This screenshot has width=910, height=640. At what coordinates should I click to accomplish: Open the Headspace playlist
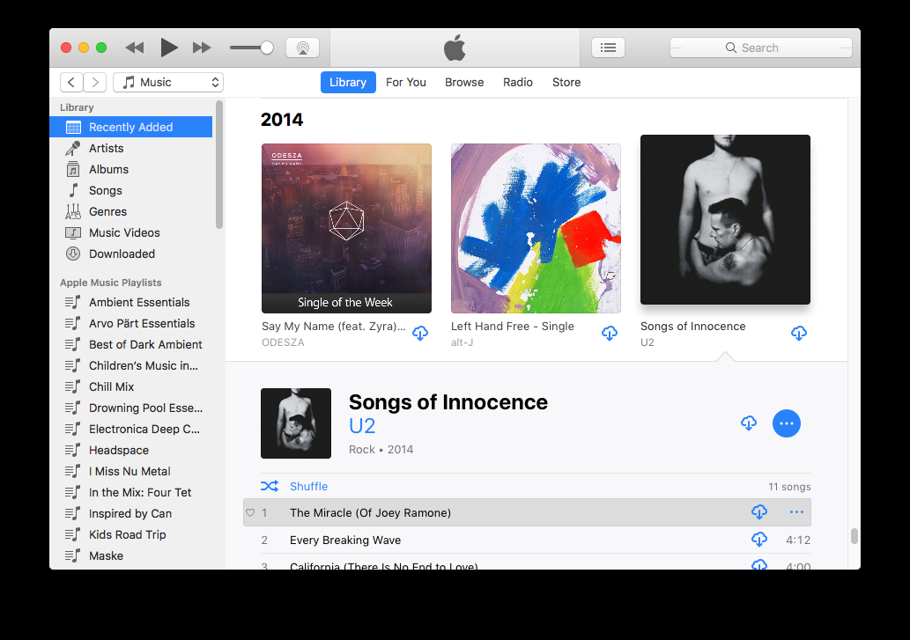tap(131, 451)
